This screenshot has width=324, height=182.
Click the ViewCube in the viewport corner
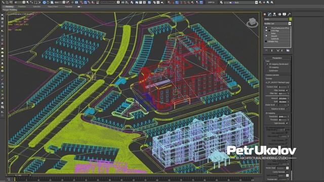coord(252,22)
